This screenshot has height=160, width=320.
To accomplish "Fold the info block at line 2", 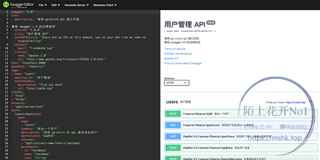I will coord(10,16).
